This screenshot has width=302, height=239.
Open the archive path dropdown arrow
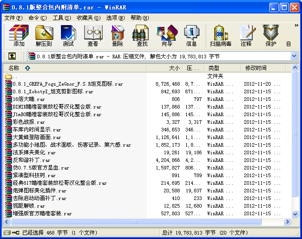pos(294,56)
